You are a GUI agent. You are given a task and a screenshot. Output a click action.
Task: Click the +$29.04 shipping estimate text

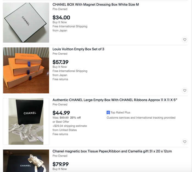point(70,126)
